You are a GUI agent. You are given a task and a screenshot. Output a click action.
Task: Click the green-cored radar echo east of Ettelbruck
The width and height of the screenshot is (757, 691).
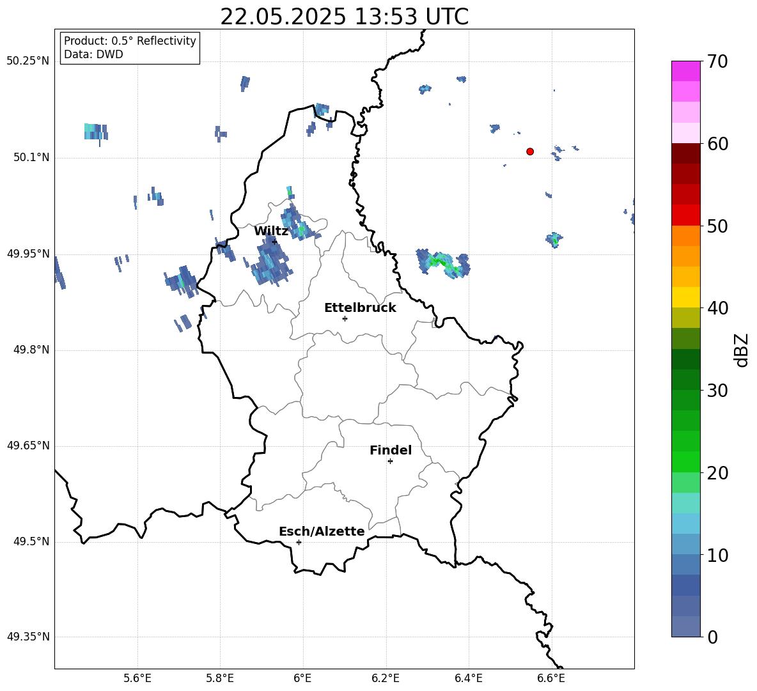(443, 263)
